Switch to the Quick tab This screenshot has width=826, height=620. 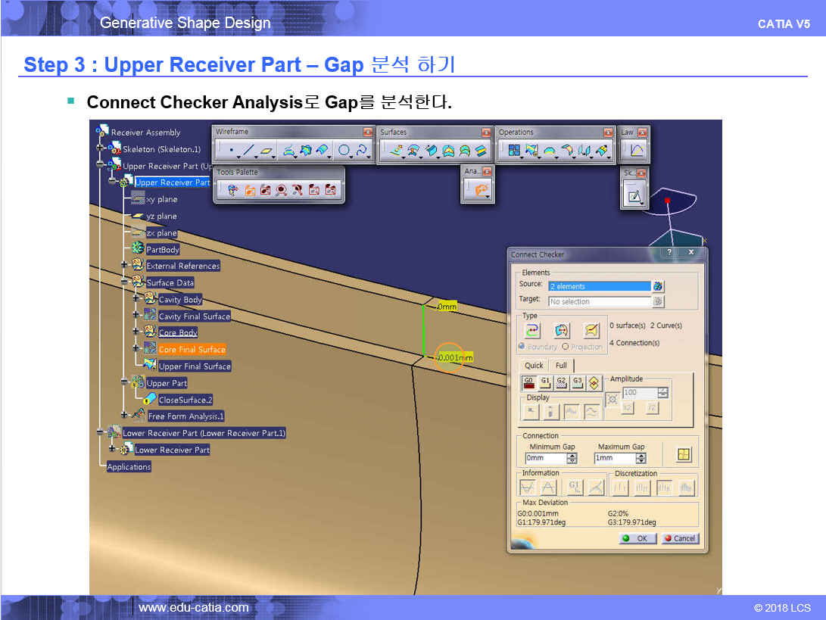click(534, 365)
